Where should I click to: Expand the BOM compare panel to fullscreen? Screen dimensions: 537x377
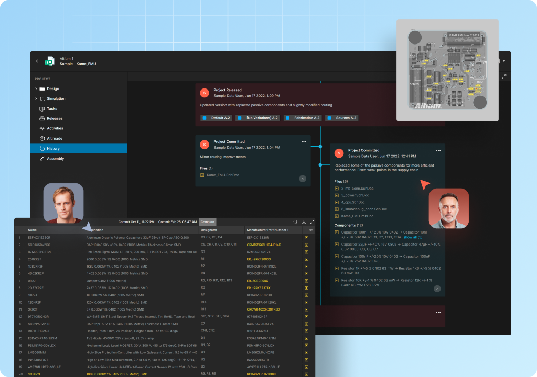(312, 222)
